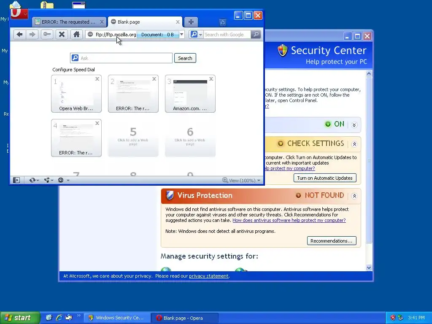The width and height of the screenshot is (432, 324).
Task: Add a web page to Speed Dial 5
Action: pos(133,138)
